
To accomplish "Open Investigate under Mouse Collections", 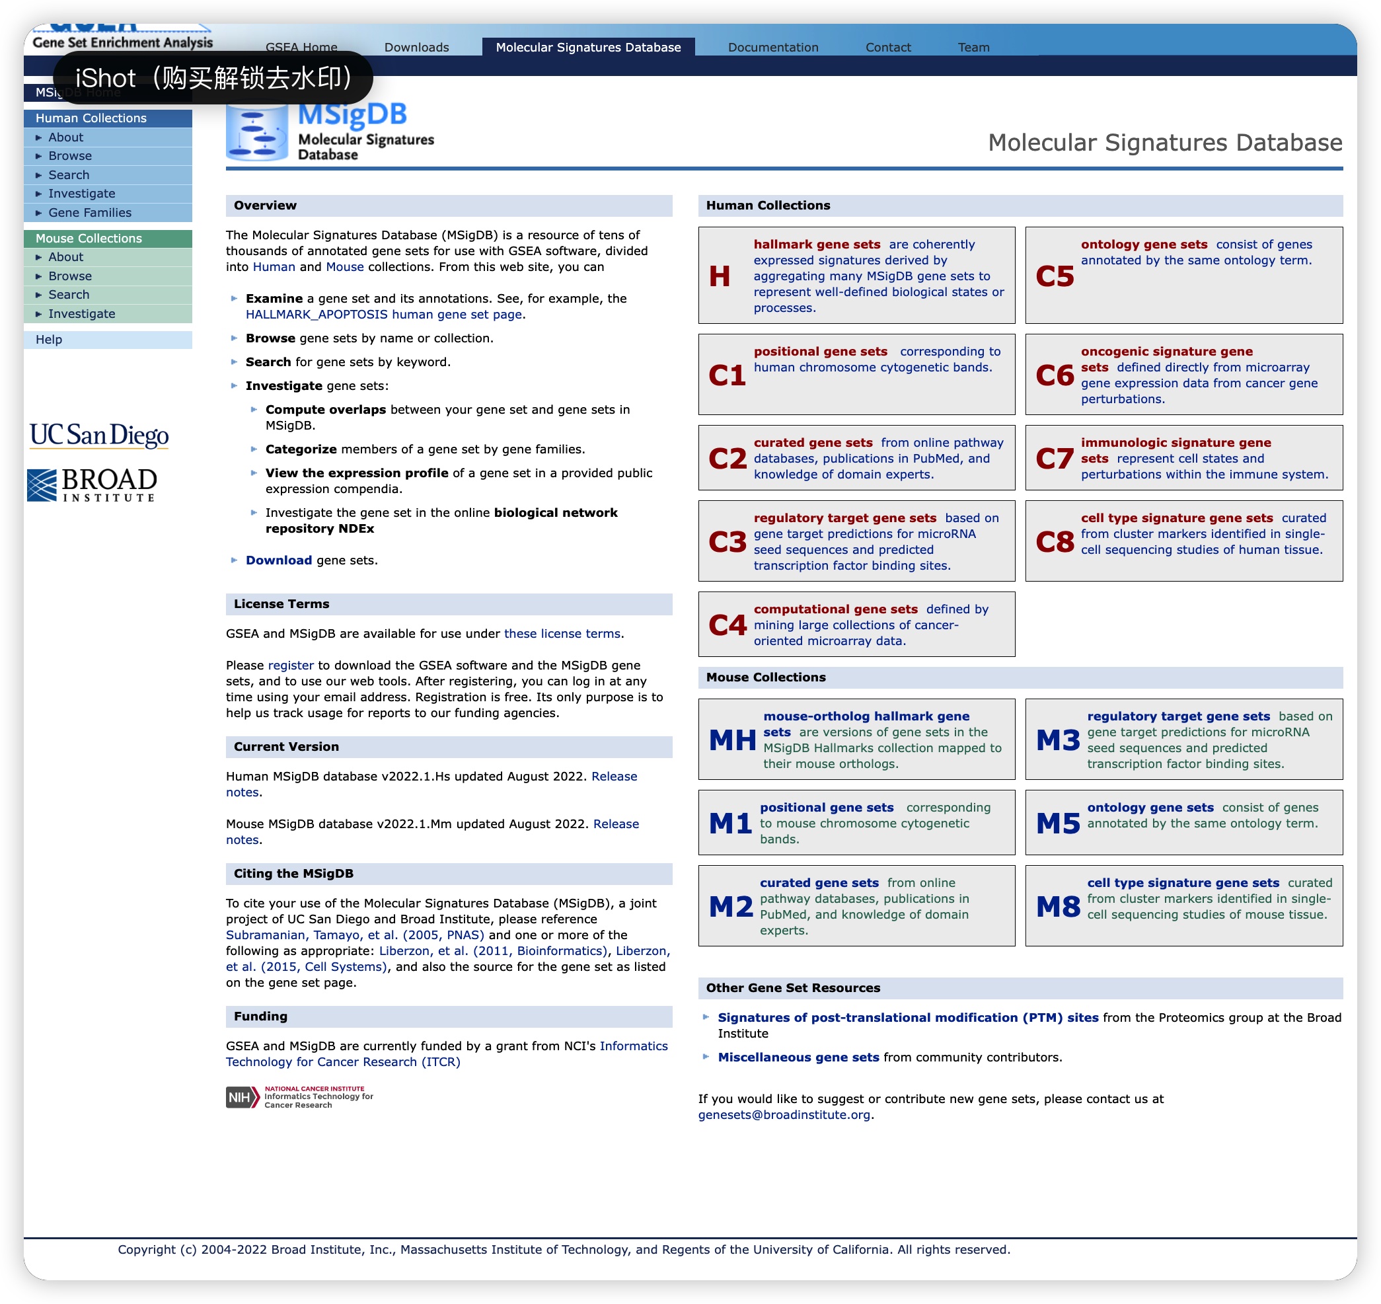I will coord(108,314).
